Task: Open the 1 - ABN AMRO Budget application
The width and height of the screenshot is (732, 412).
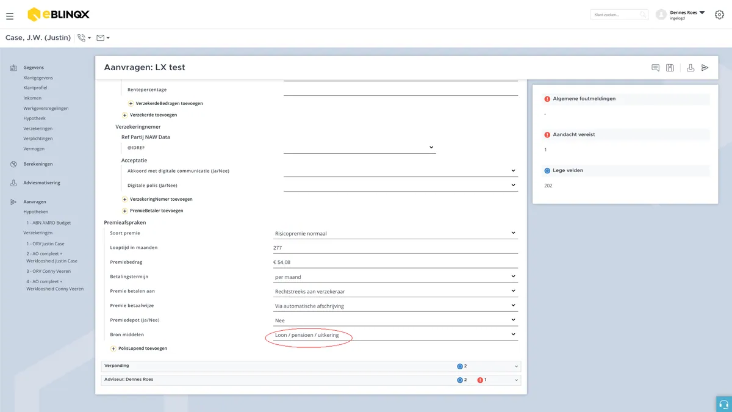Action: coord(48,223)
